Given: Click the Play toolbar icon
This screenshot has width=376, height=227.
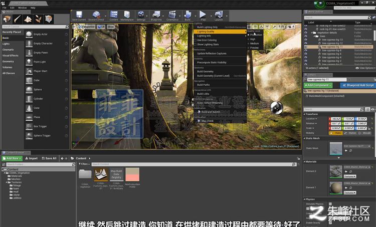Looking at the screenshot, I should pyautogui.click(x=203, y=15).
